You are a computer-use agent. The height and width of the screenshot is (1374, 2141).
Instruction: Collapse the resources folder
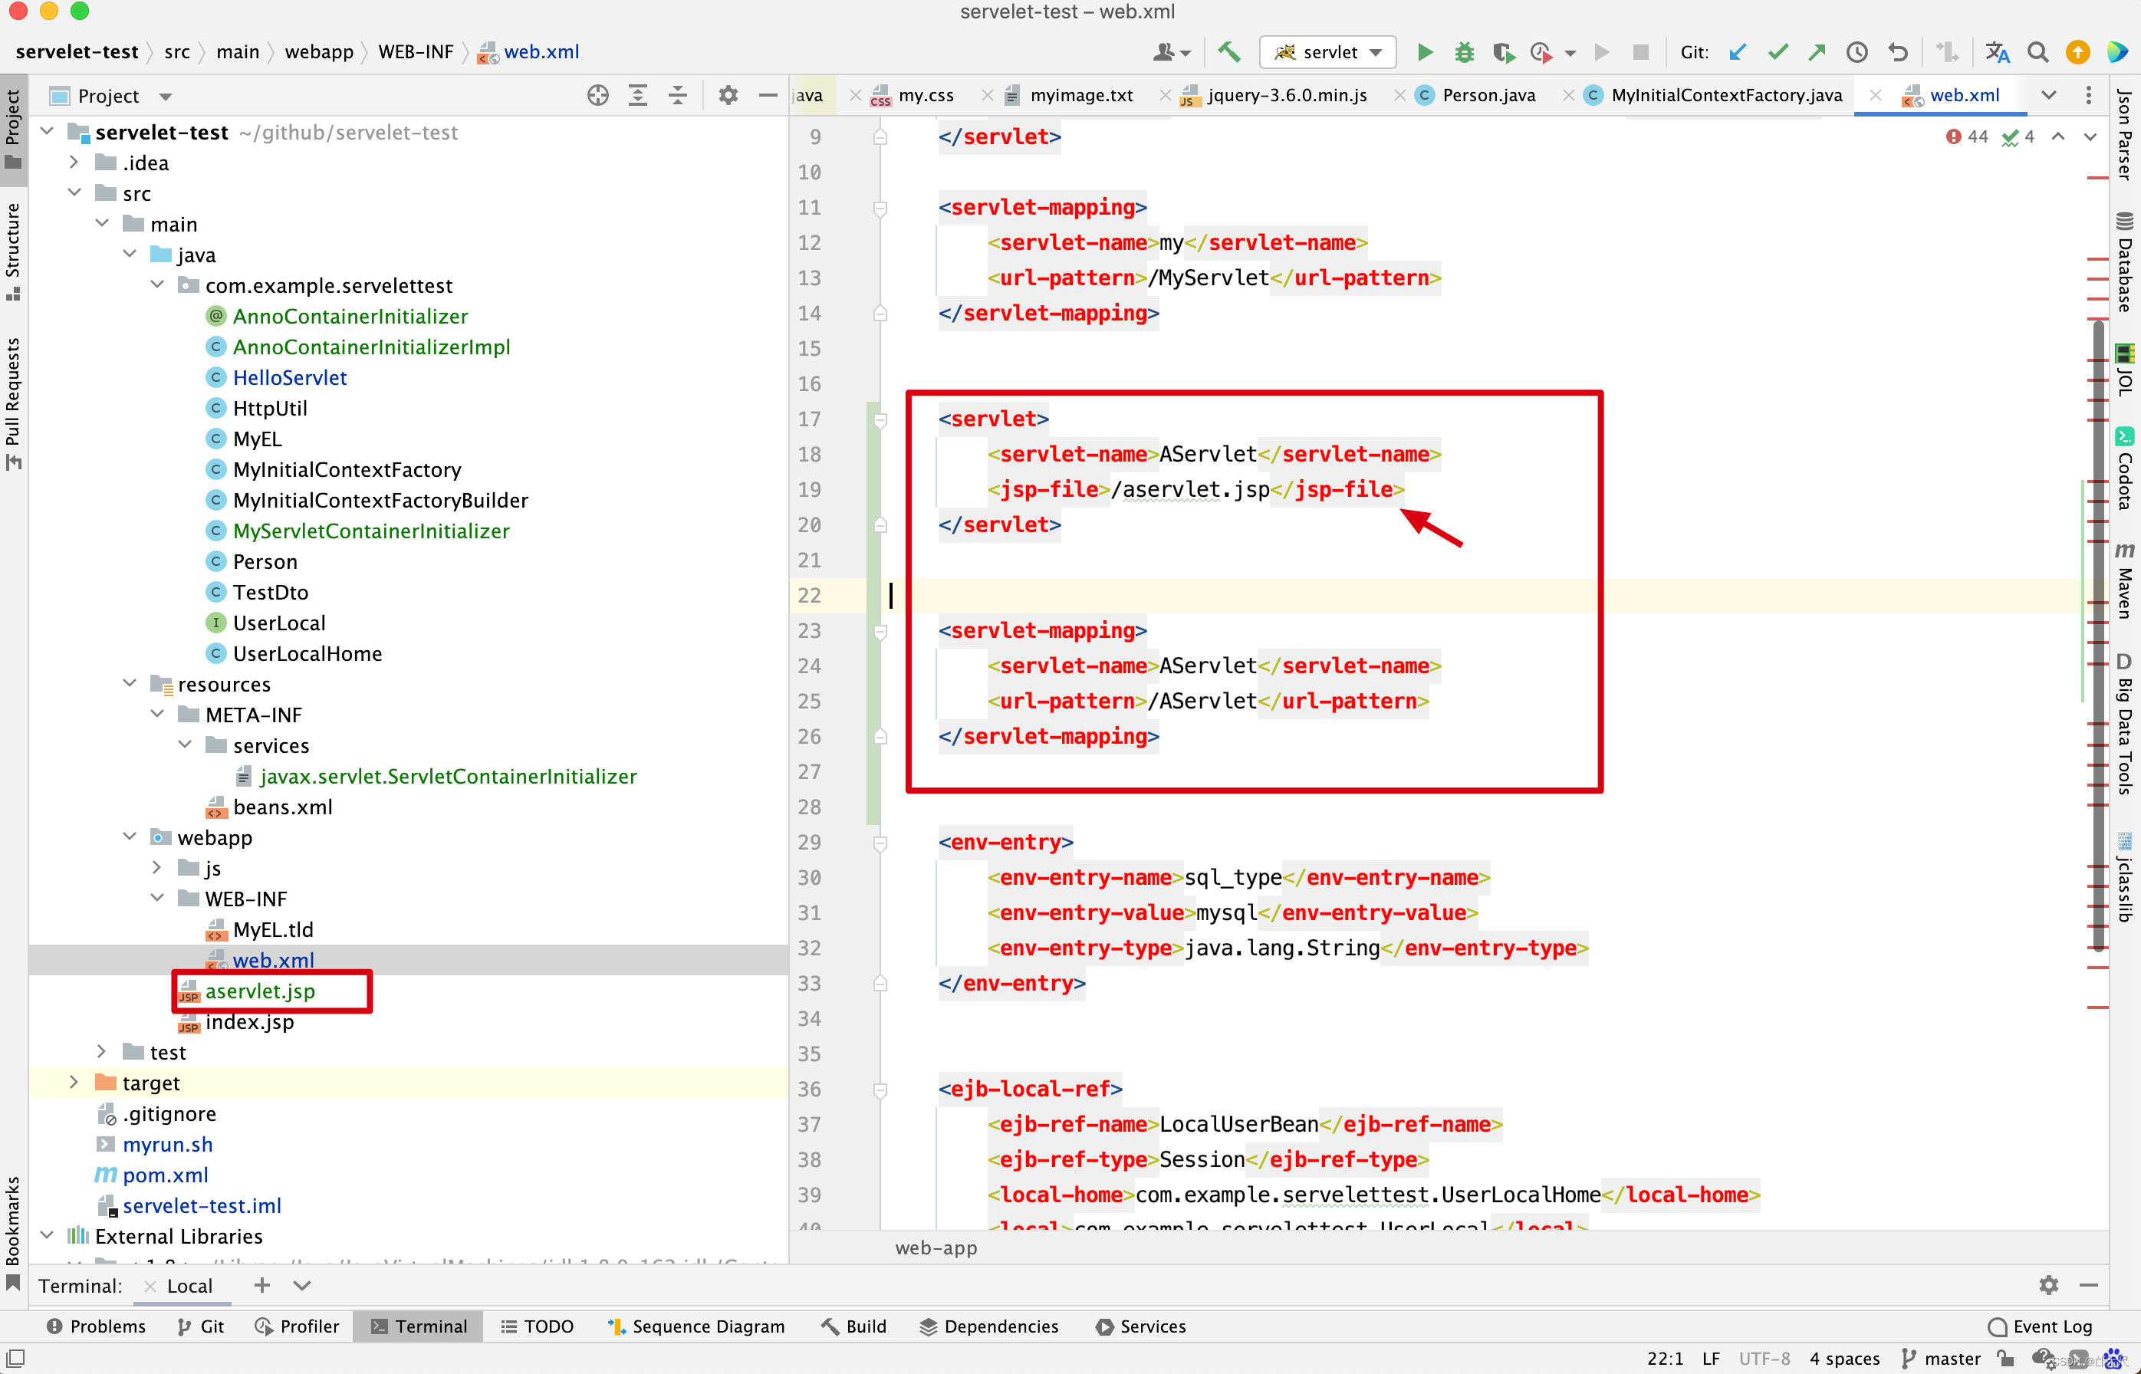[130, 683]
